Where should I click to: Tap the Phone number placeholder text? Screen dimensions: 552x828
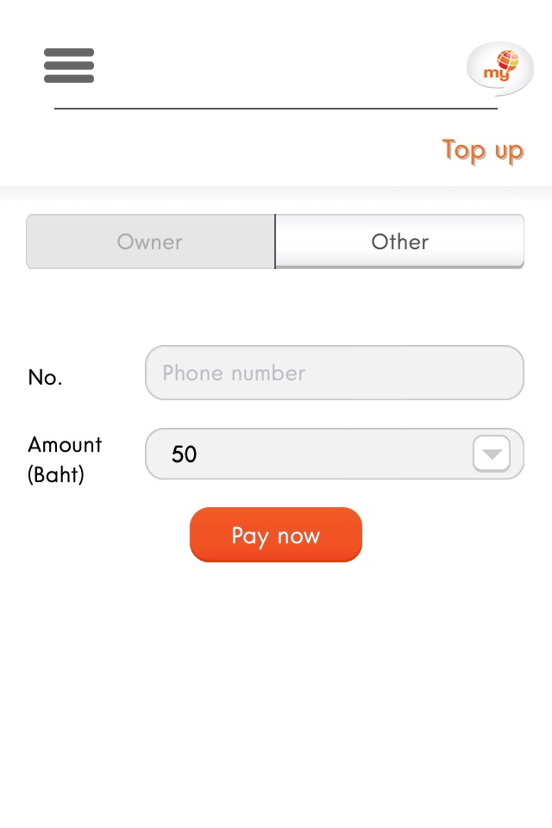[234, 373]
